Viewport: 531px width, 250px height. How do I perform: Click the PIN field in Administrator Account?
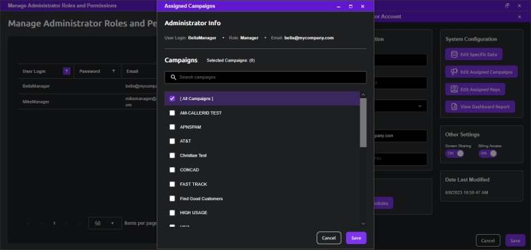click(x=400, y=159)
